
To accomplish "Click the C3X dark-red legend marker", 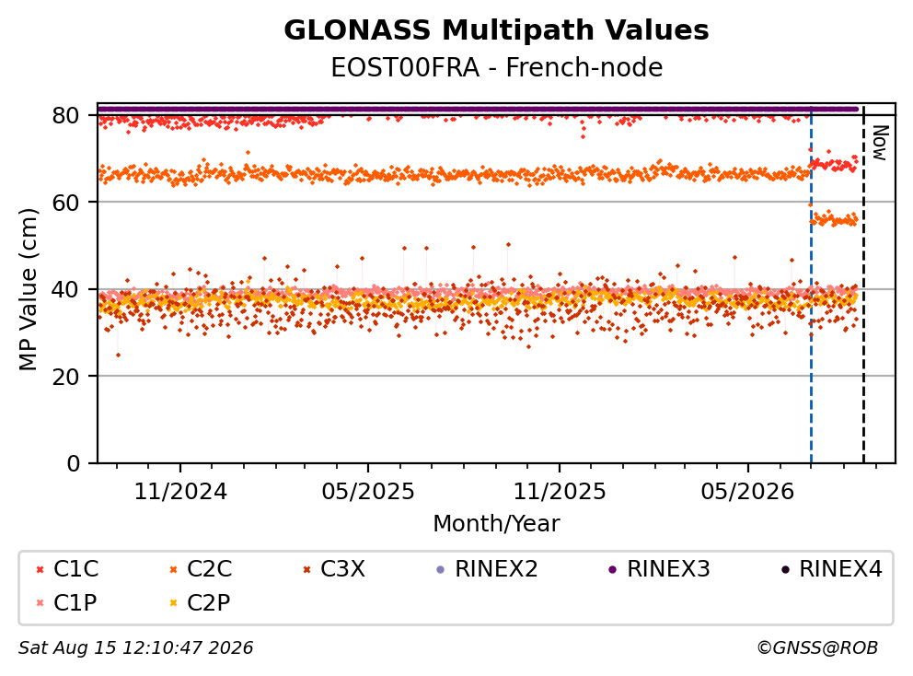I will point(306,569).
